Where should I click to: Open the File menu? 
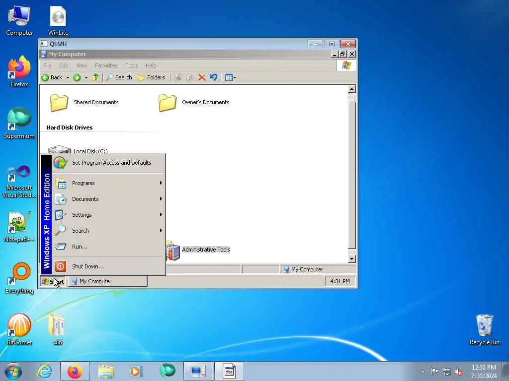coord(47,65)
